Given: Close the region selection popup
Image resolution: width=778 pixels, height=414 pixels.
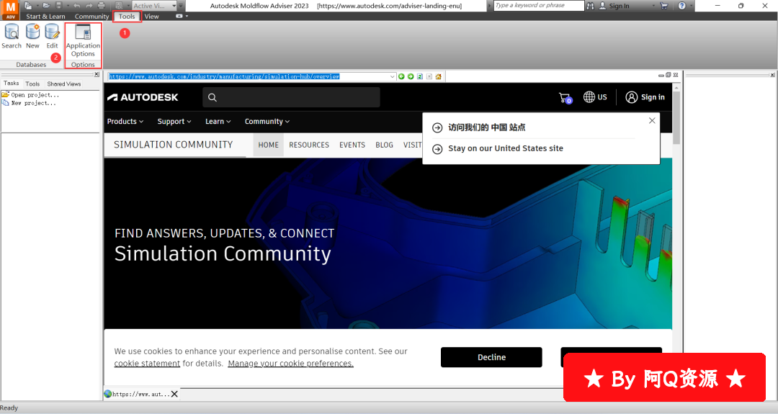Looking at the screenshot, I should pos(652,120).
